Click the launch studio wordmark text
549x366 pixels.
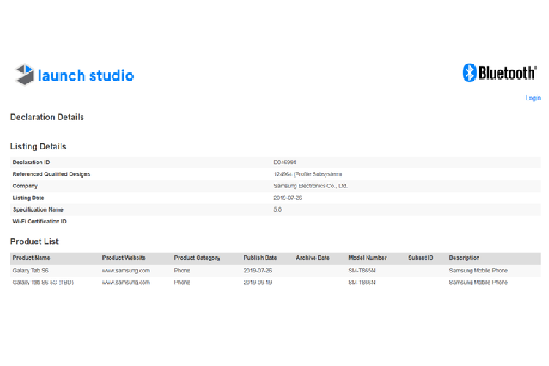coord(86,75)
